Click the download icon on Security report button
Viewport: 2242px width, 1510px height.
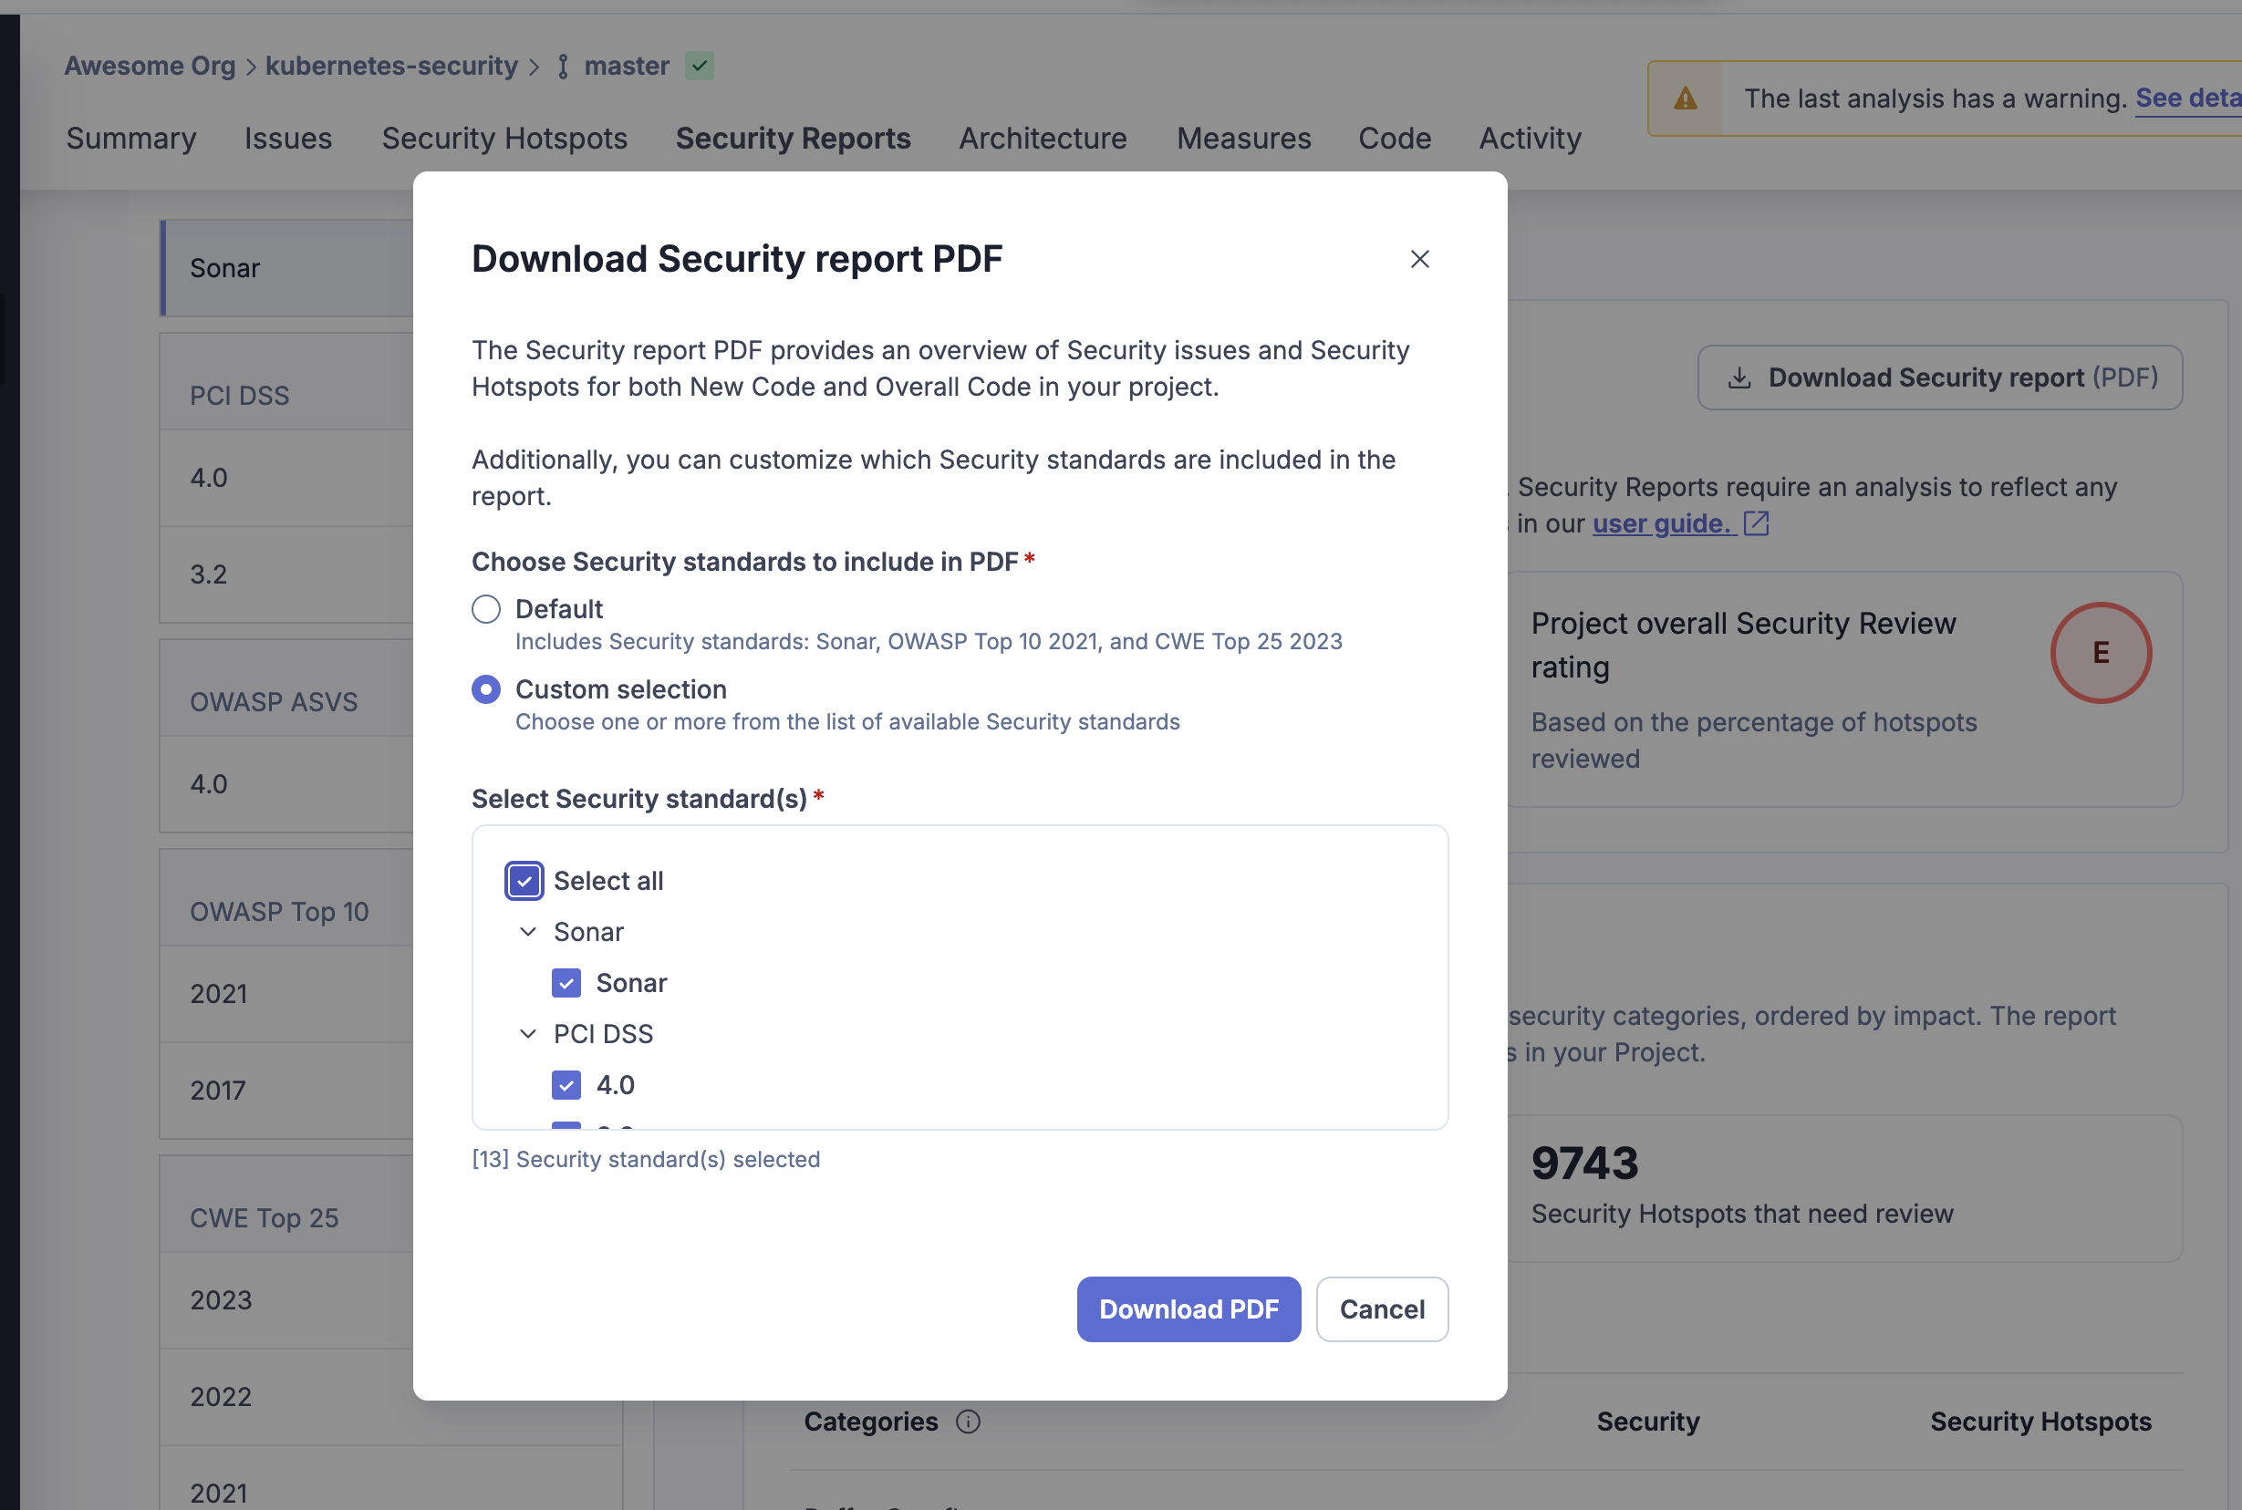coord(1739,377)
